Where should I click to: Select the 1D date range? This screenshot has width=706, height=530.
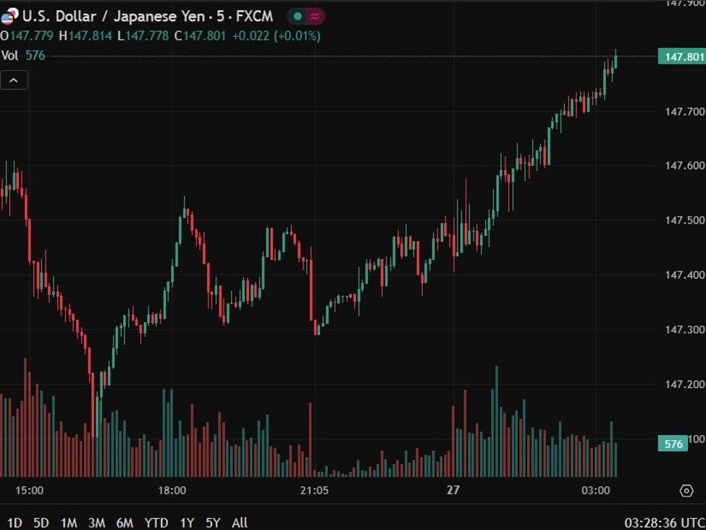tap(14, 522)
